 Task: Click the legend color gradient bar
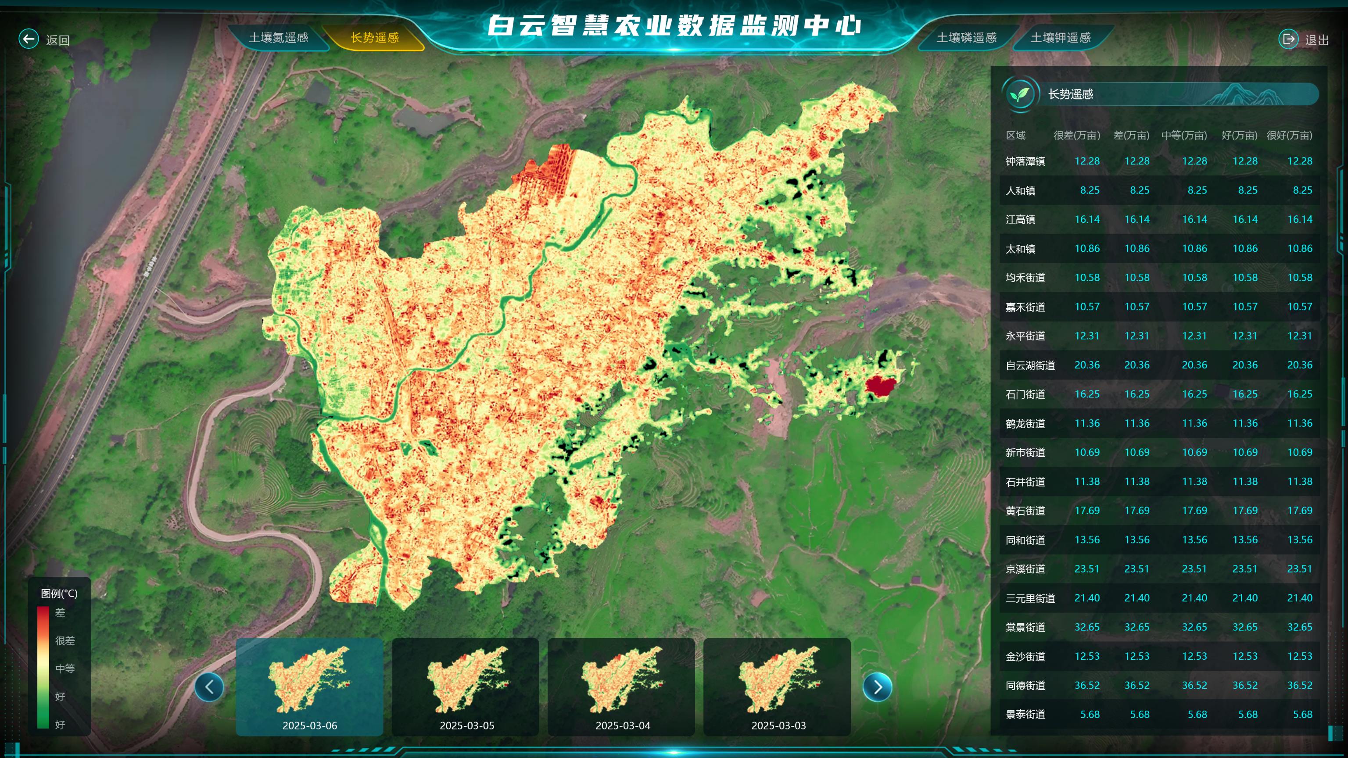(x=43, y=667)
